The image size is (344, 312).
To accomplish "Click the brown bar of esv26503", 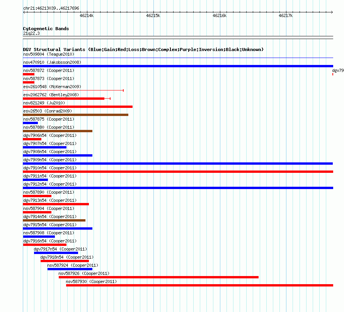I will pos(76,115).
